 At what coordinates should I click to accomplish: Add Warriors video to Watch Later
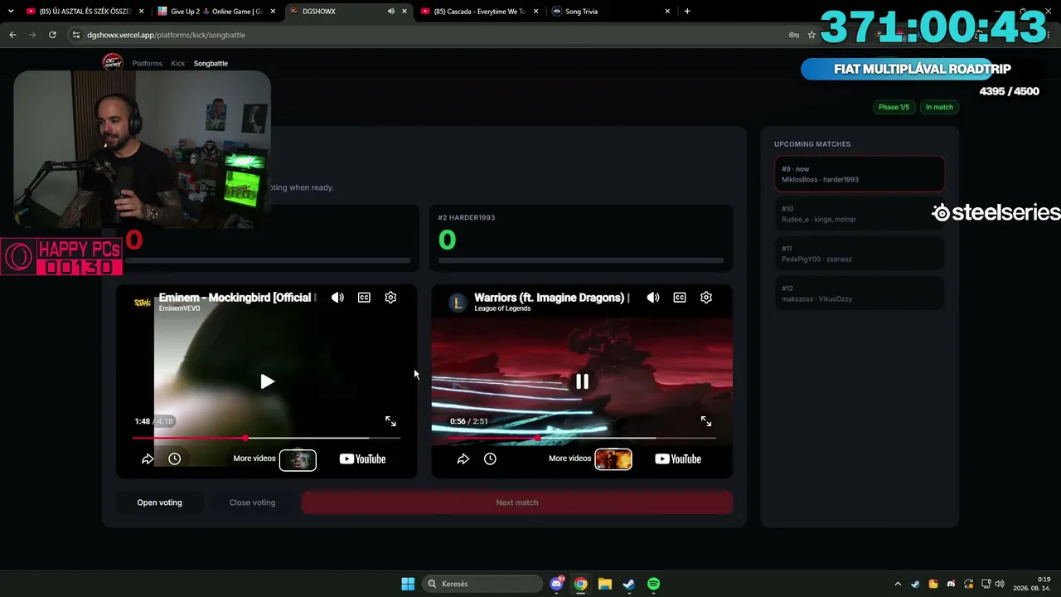[490, 459]
